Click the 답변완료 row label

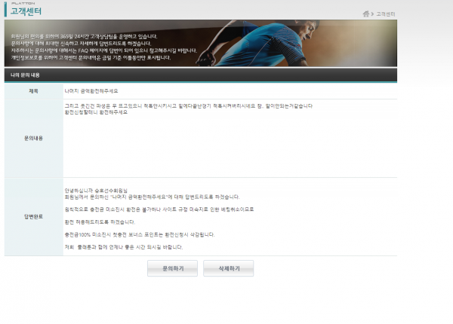33,217
